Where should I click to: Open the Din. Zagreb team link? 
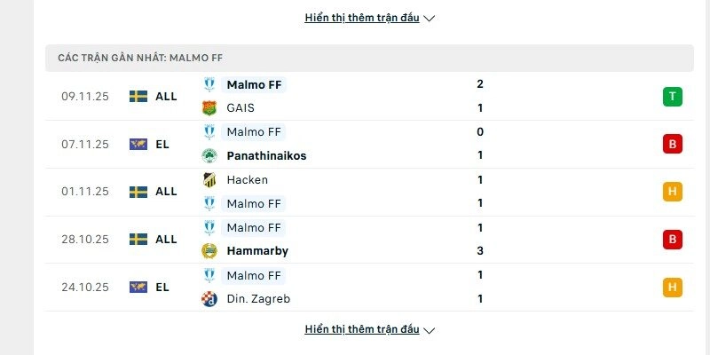pos(257,299)
